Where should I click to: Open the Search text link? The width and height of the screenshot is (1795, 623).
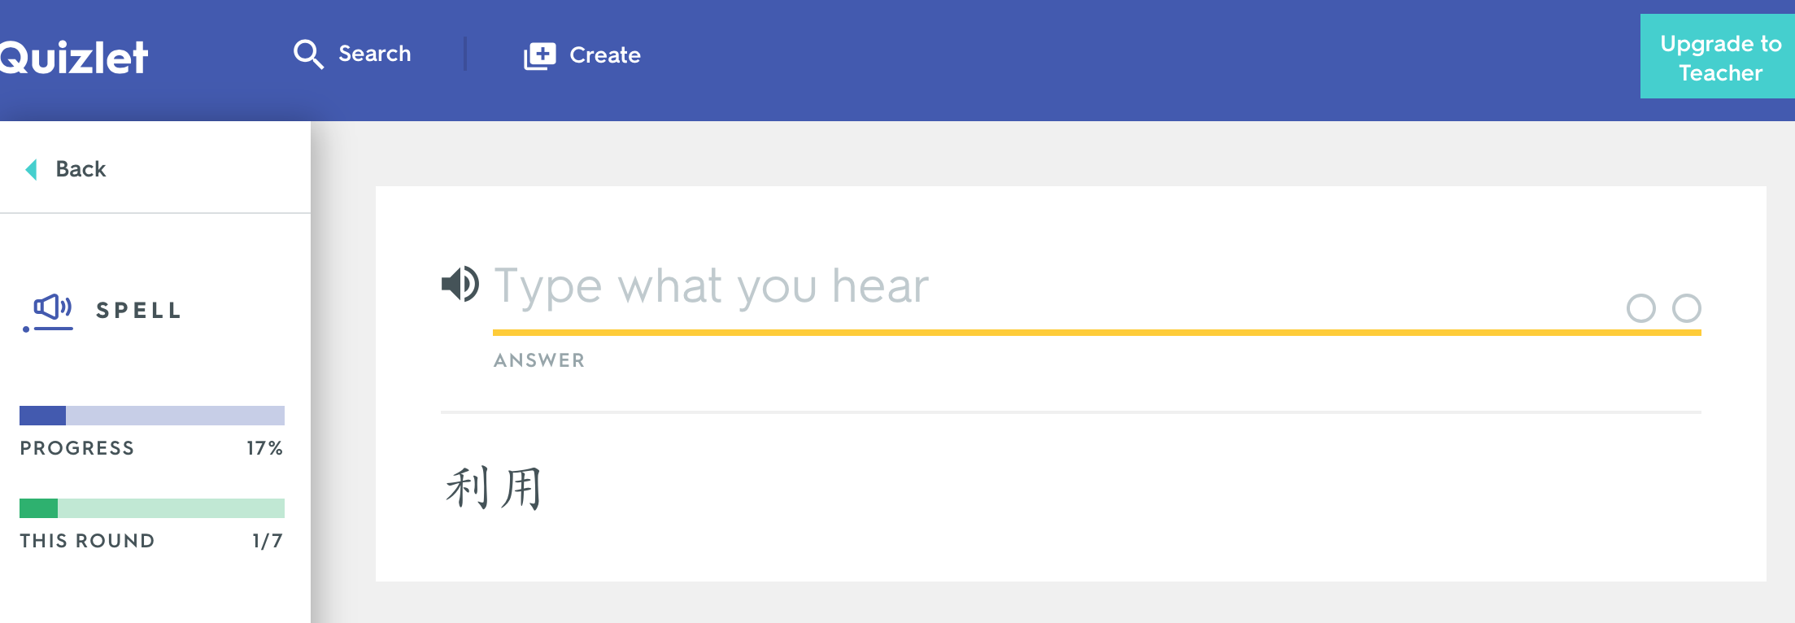click(x=374, y=54)
